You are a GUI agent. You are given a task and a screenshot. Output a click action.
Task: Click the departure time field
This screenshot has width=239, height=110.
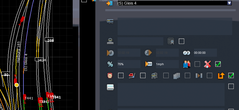(167, 53)
